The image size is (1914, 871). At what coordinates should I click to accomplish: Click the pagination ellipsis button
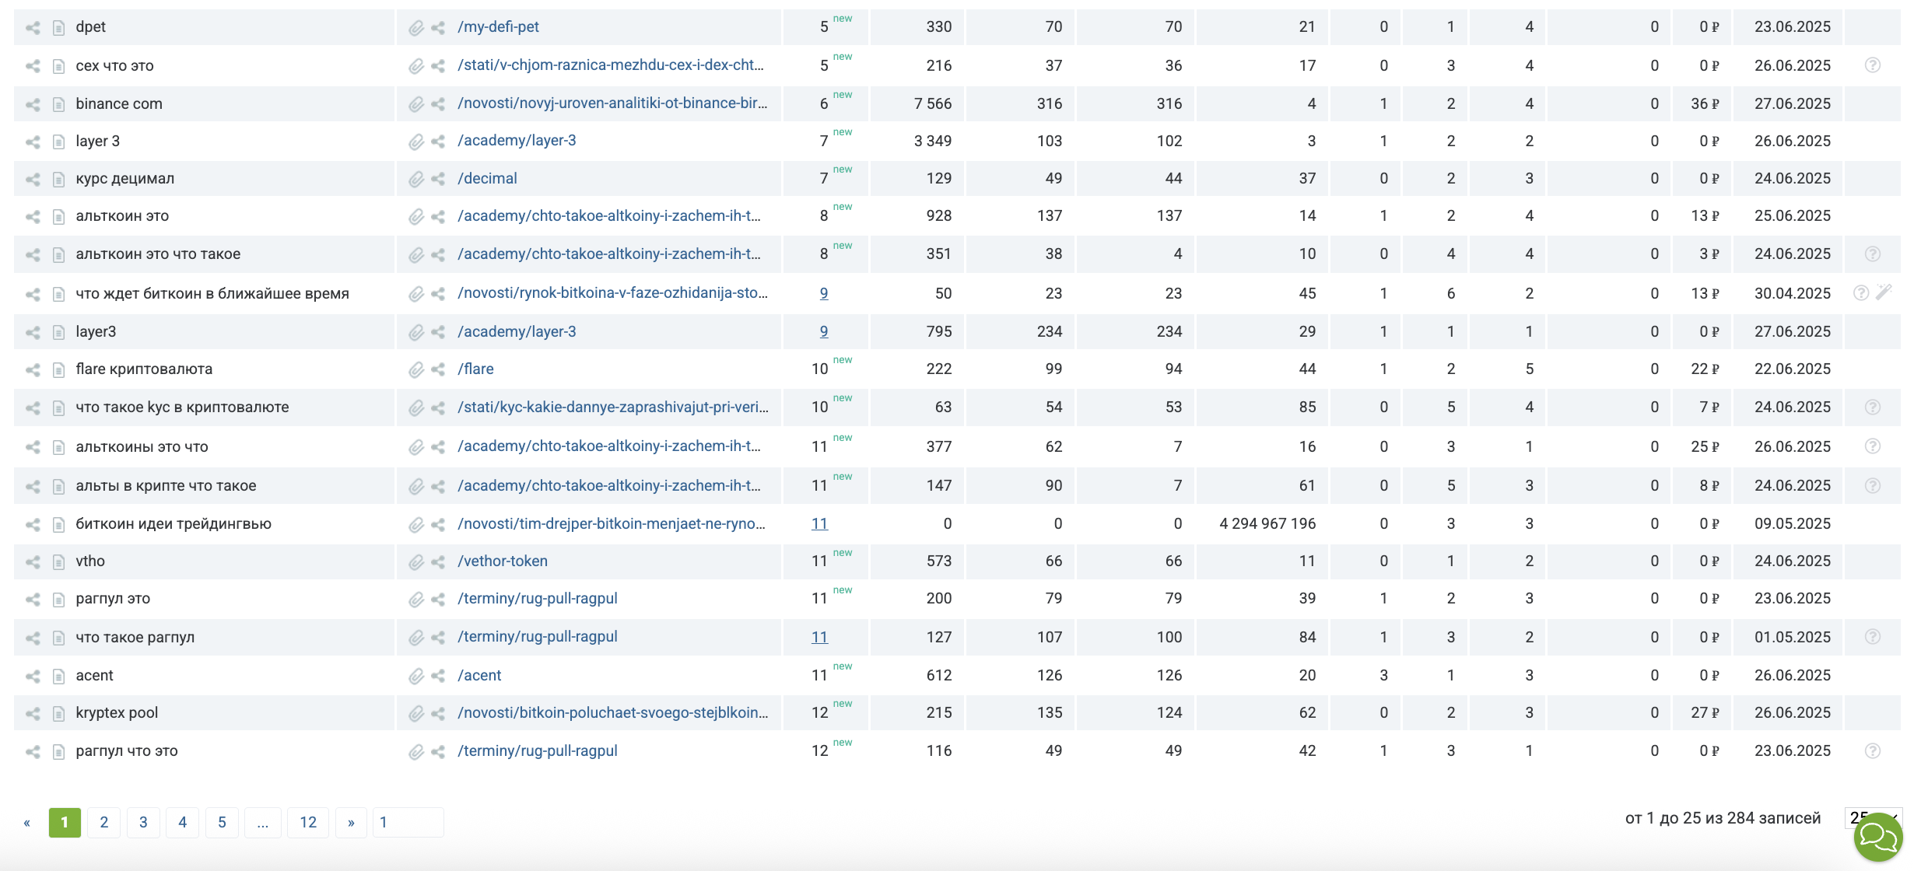pos(263,822)
